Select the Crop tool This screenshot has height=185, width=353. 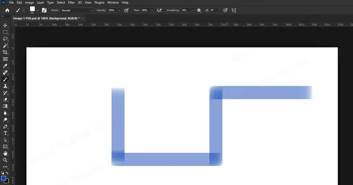[x=5, y=52]
